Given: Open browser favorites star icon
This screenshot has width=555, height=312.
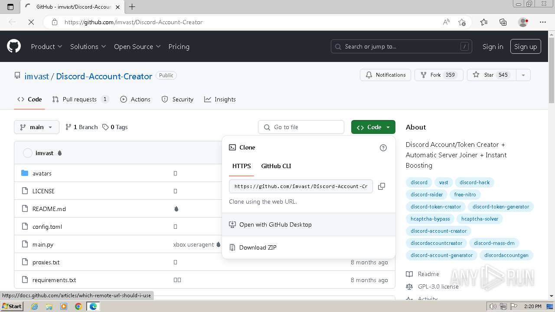Looking at the screenshot, I should click(484, 22).
